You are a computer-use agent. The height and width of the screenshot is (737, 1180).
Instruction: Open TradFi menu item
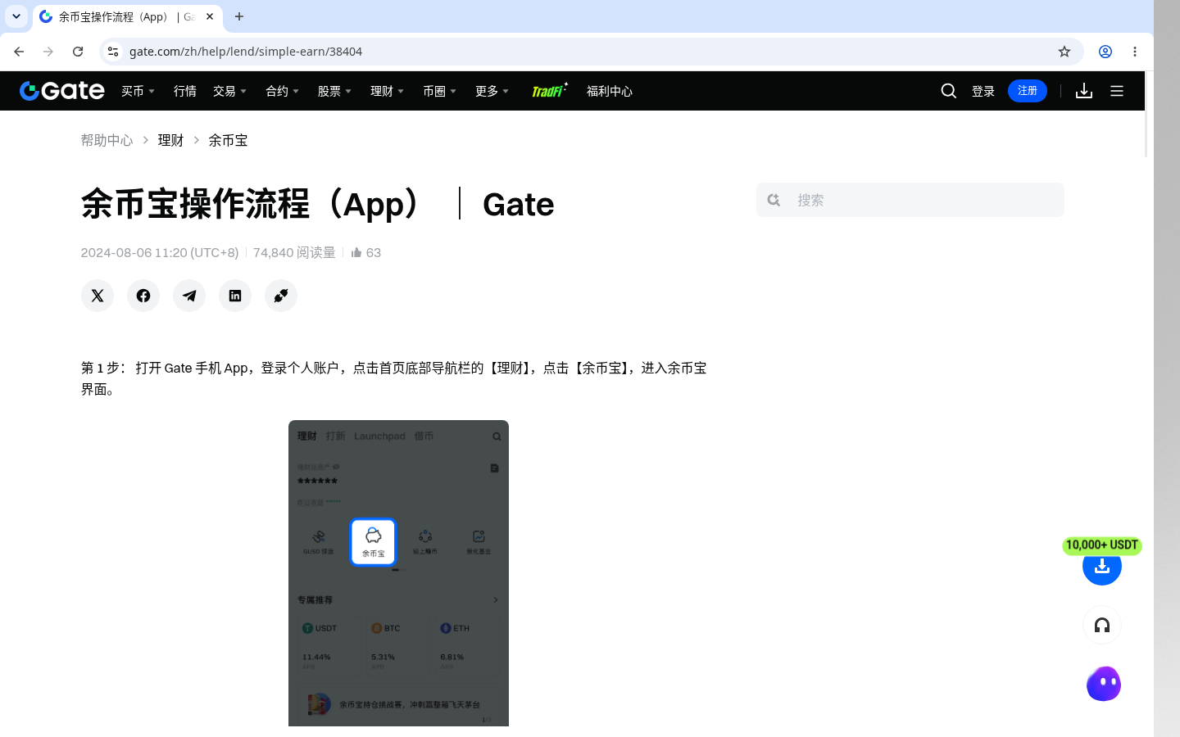[x=549, y=90]
